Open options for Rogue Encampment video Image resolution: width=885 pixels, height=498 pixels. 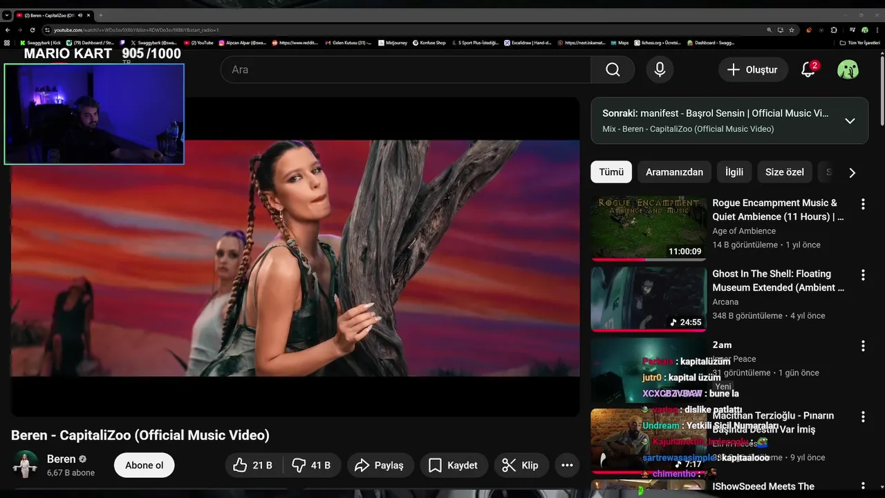click(x=862, y=204)
